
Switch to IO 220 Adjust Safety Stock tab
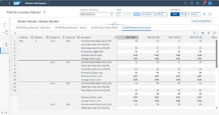104,28
